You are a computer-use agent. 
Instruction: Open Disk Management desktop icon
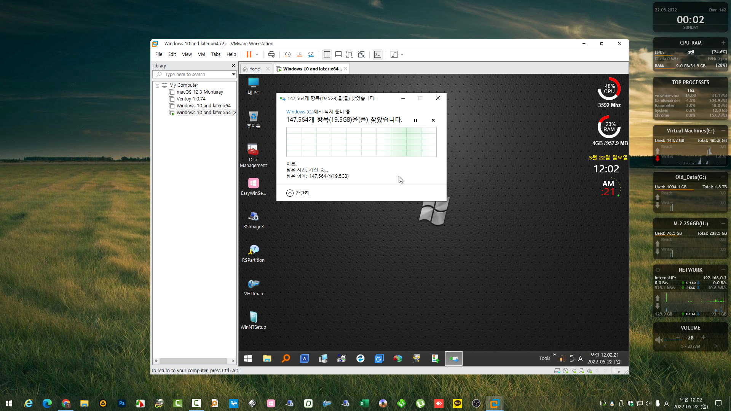pos(253,156)
